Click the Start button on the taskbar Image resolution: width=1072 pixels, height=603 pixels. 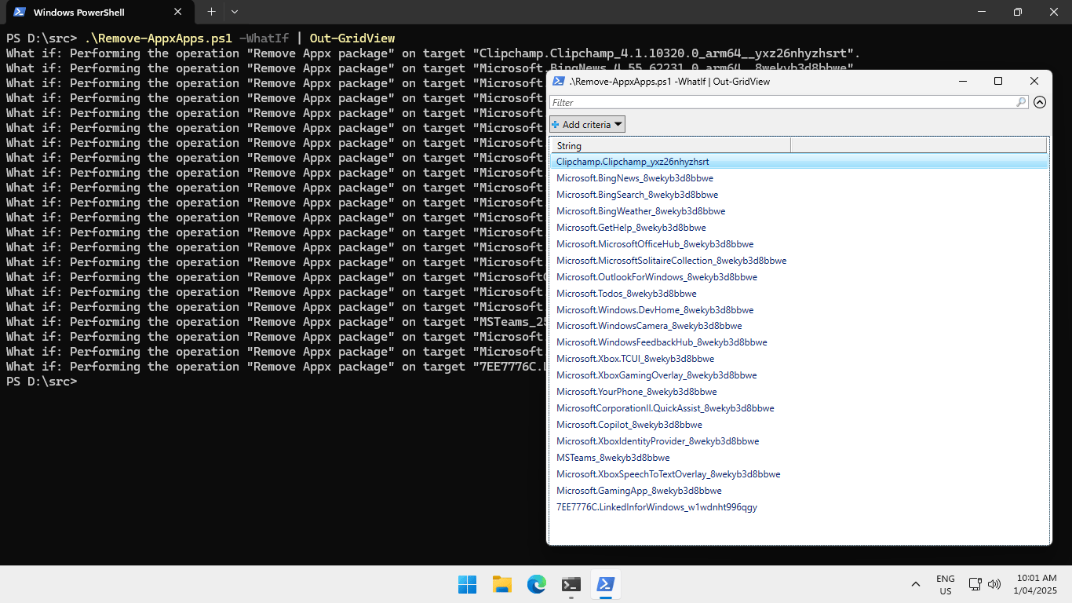(x=467, y=584)
